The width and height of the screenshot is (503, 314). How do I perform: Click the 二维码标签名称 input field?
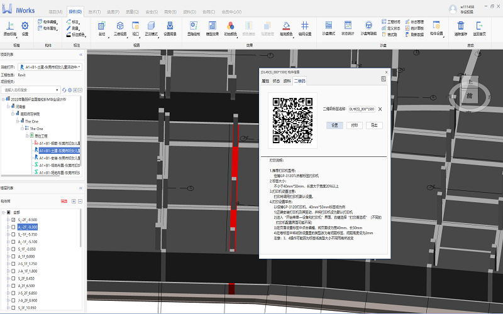362,109
